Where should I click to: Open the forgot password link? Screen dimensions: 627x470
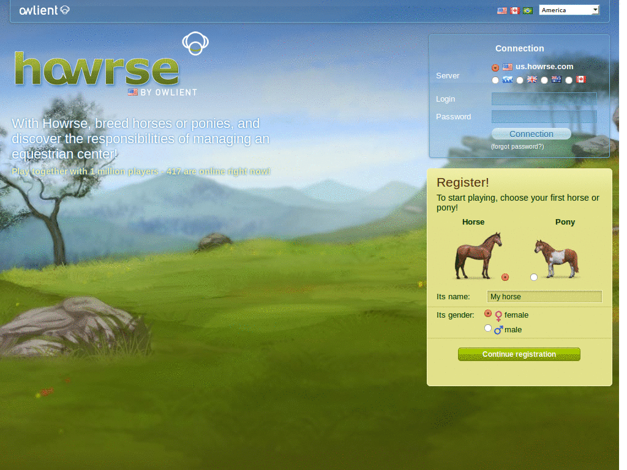pos(517,147)
